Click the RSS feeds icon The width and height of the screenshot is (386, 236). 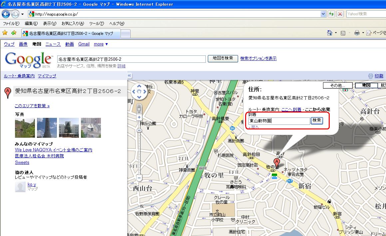point(343,33)
